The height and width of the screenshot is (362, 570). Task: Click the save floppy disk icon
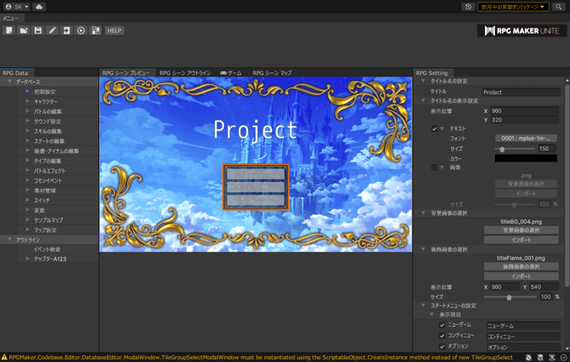[x=38, y=30]
